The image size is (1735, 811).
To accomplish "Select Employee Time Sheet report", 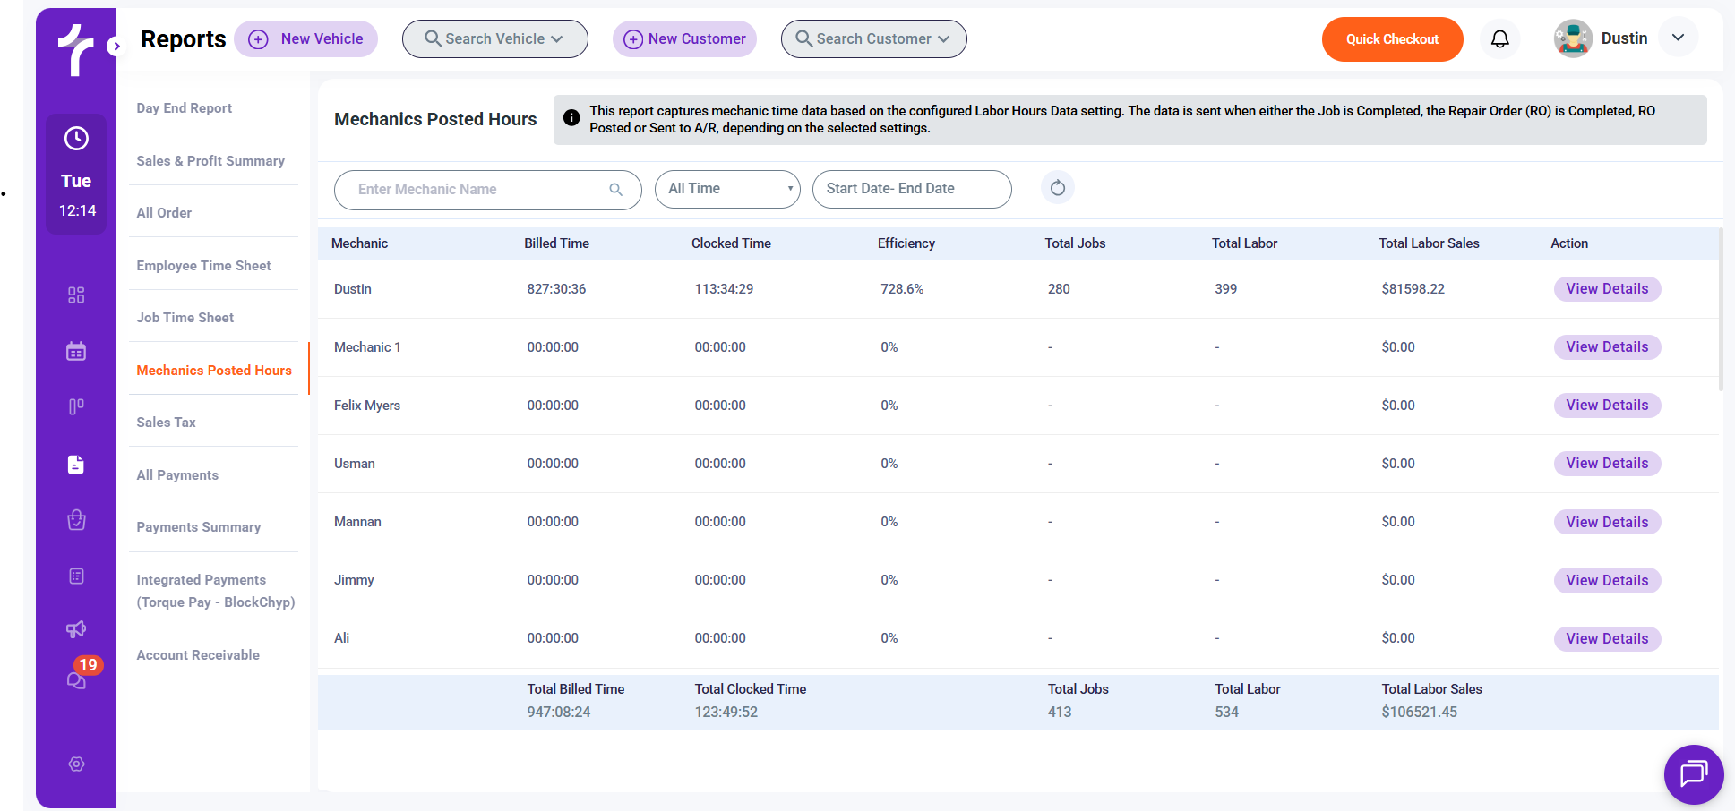I will tap(203, 266).
